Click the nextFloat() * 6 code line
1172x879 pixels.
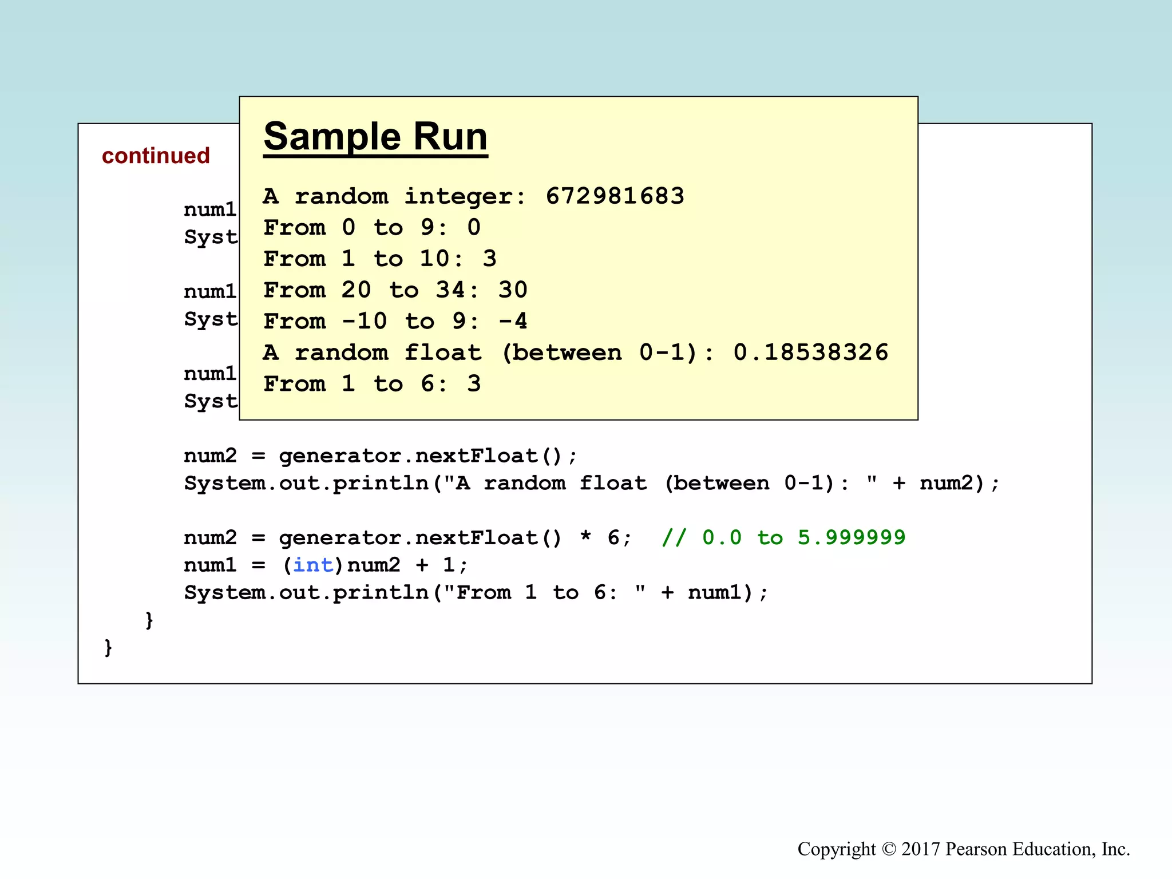407,538
